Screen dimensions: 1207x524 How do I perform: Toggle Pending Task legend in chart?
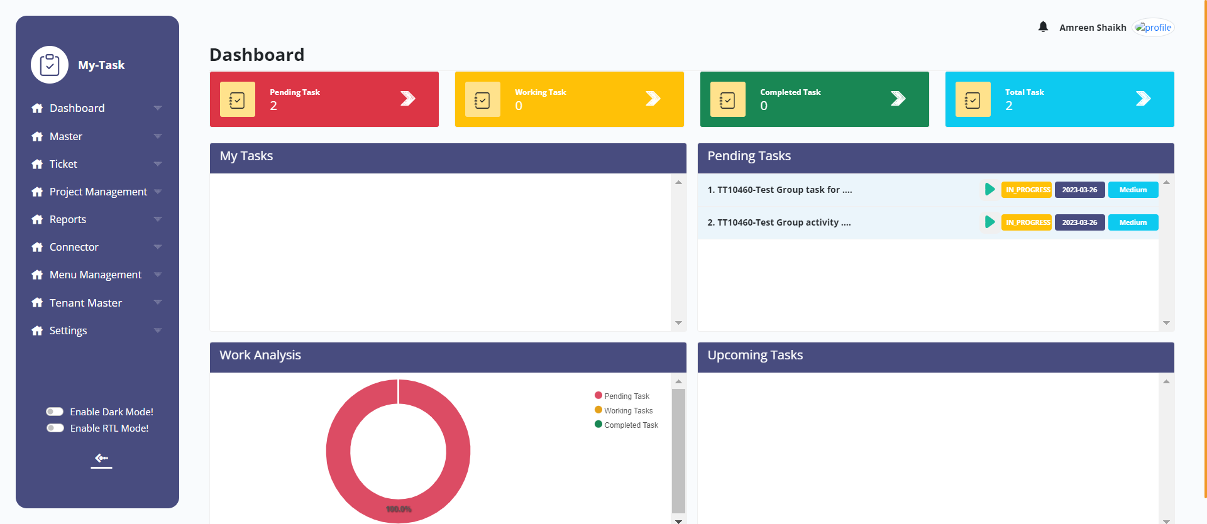coord(622,396)
